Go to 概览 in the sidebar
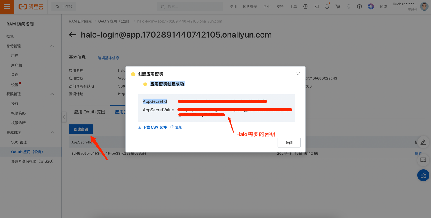431x218 pixels. pos(10,36)
